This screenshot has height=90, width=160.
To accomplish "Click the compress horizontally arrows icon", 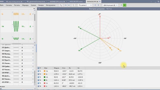I will point(69,5).
